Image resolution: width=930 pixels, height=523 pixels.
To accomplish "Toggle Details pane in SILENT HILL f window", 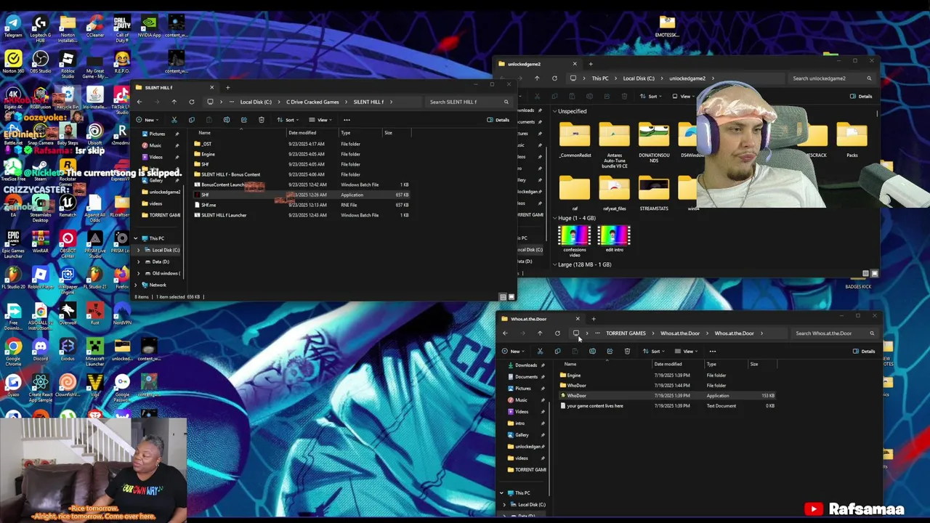I will (x=498, y=120).
